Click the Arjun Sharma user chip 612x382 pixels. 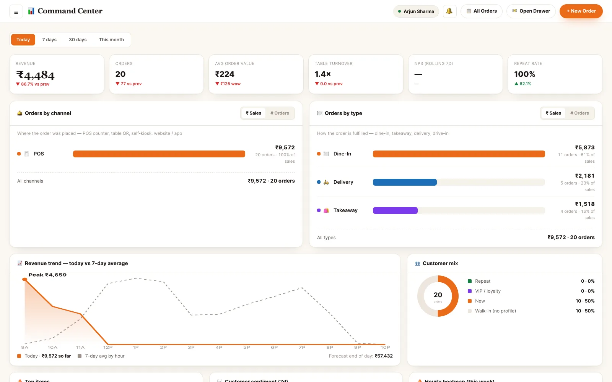[416, 11]
